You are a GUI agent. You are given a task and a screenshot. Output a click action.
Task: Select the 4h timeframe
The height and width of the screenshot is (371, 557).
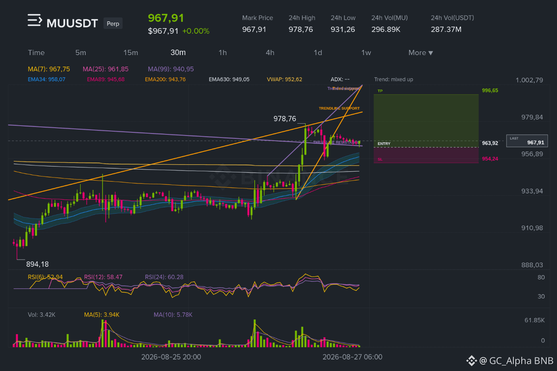point(270,53)
